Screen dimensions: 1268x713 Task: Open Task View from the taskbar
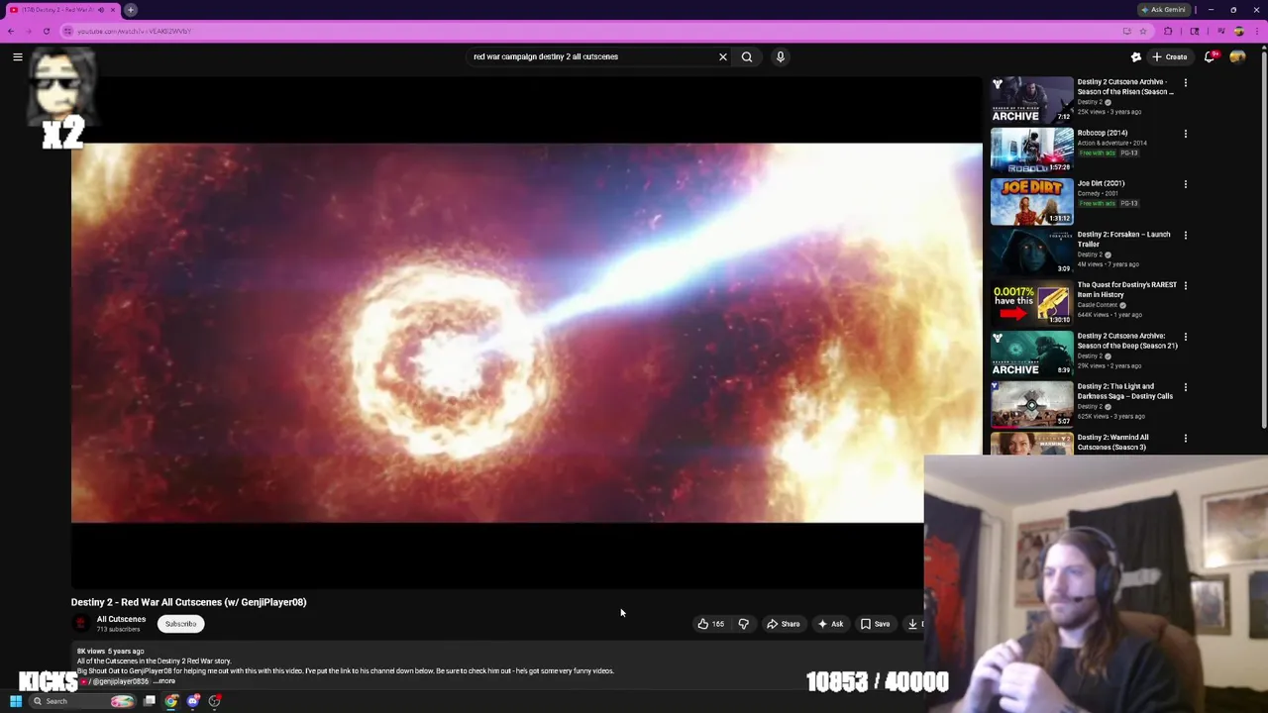150,701
